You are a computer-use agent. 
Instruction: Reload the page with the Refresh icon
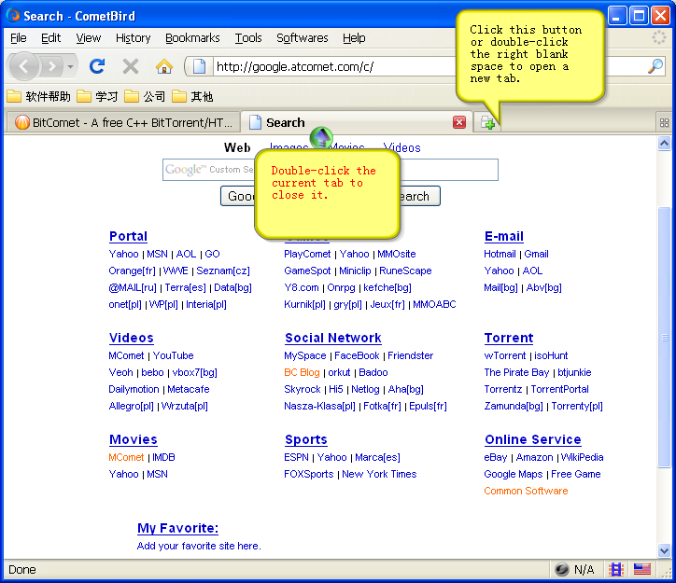[97, 66]
